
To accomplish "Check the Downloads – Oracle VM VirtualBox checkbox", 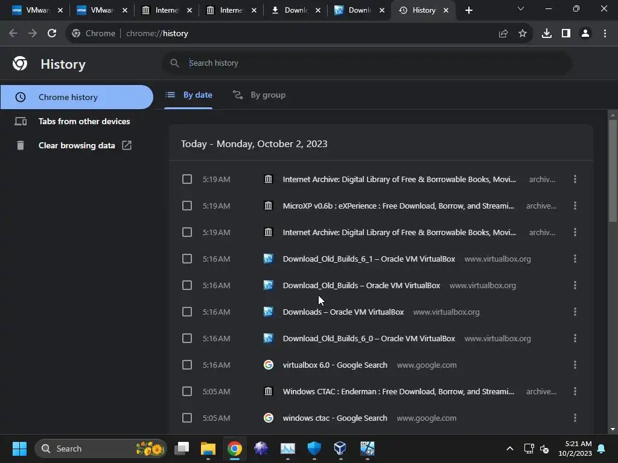I will point(187,312).
